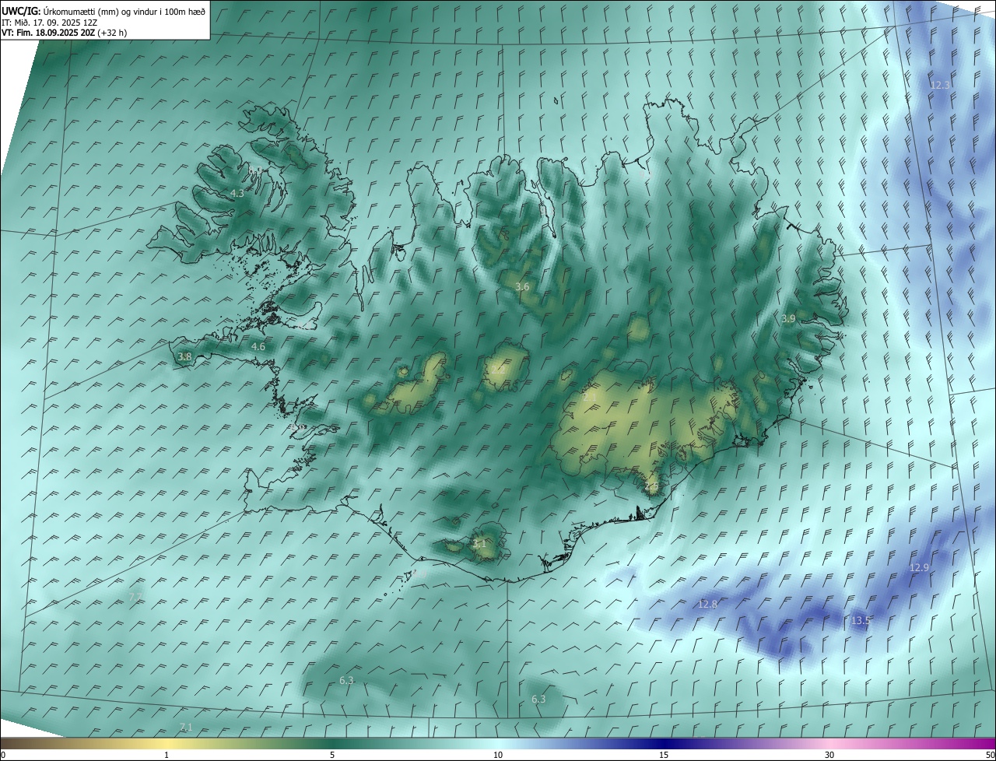Click the 3.1 value label

click(x=479, y=543)
